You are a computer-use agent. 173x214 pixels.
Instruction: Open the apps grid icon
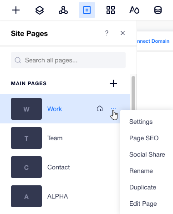tap(111, 10)
